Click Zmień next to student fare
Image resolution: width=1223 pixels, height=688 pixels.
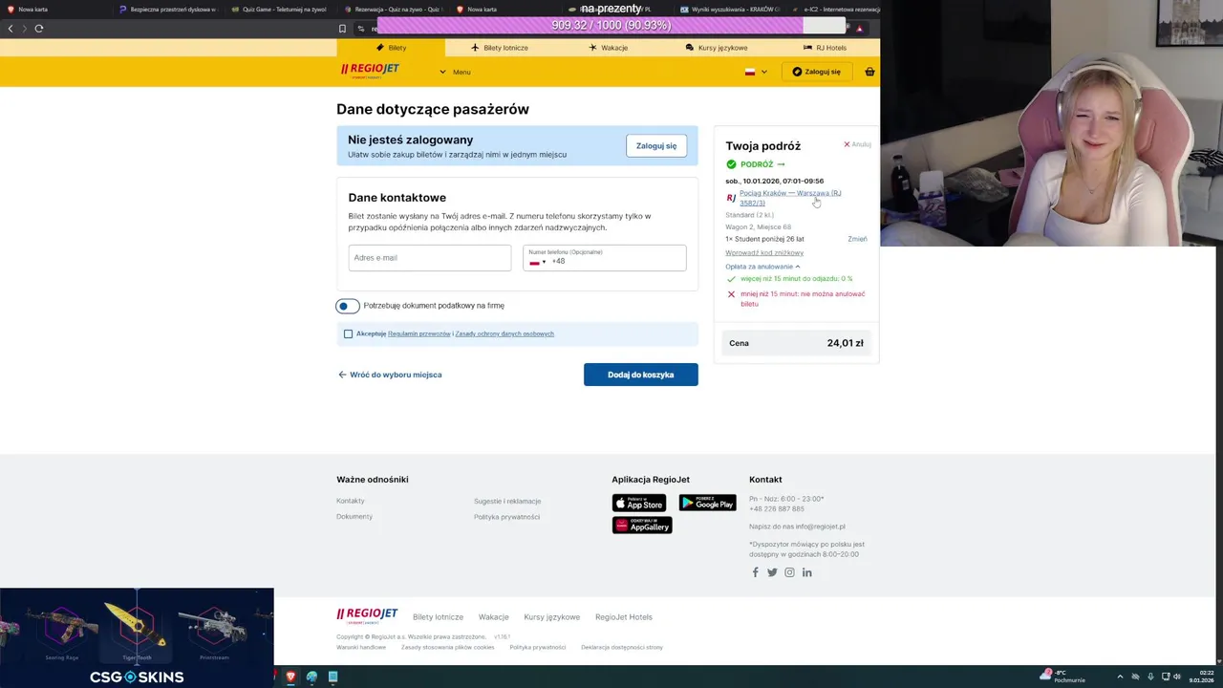[x=857, y=239]
